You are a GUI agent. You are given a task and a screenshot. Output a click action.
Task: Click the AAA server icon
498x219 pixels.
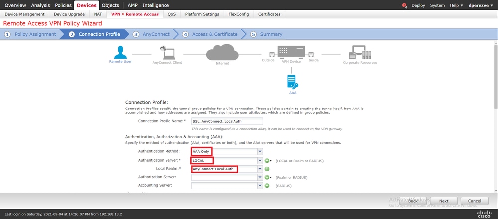click(292, 82)
